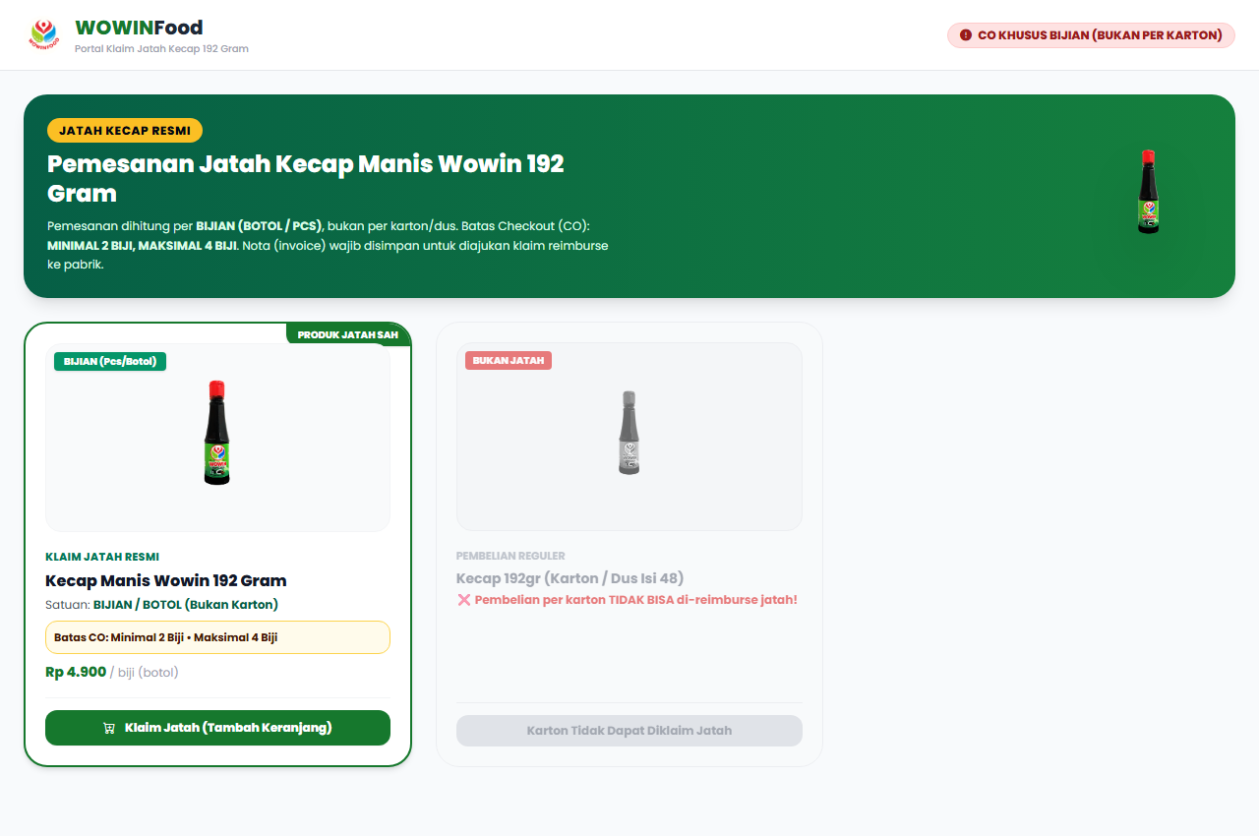Click the BUKAN JATAH red tag
Viewport: 1259px width, 836px height.
509,361
